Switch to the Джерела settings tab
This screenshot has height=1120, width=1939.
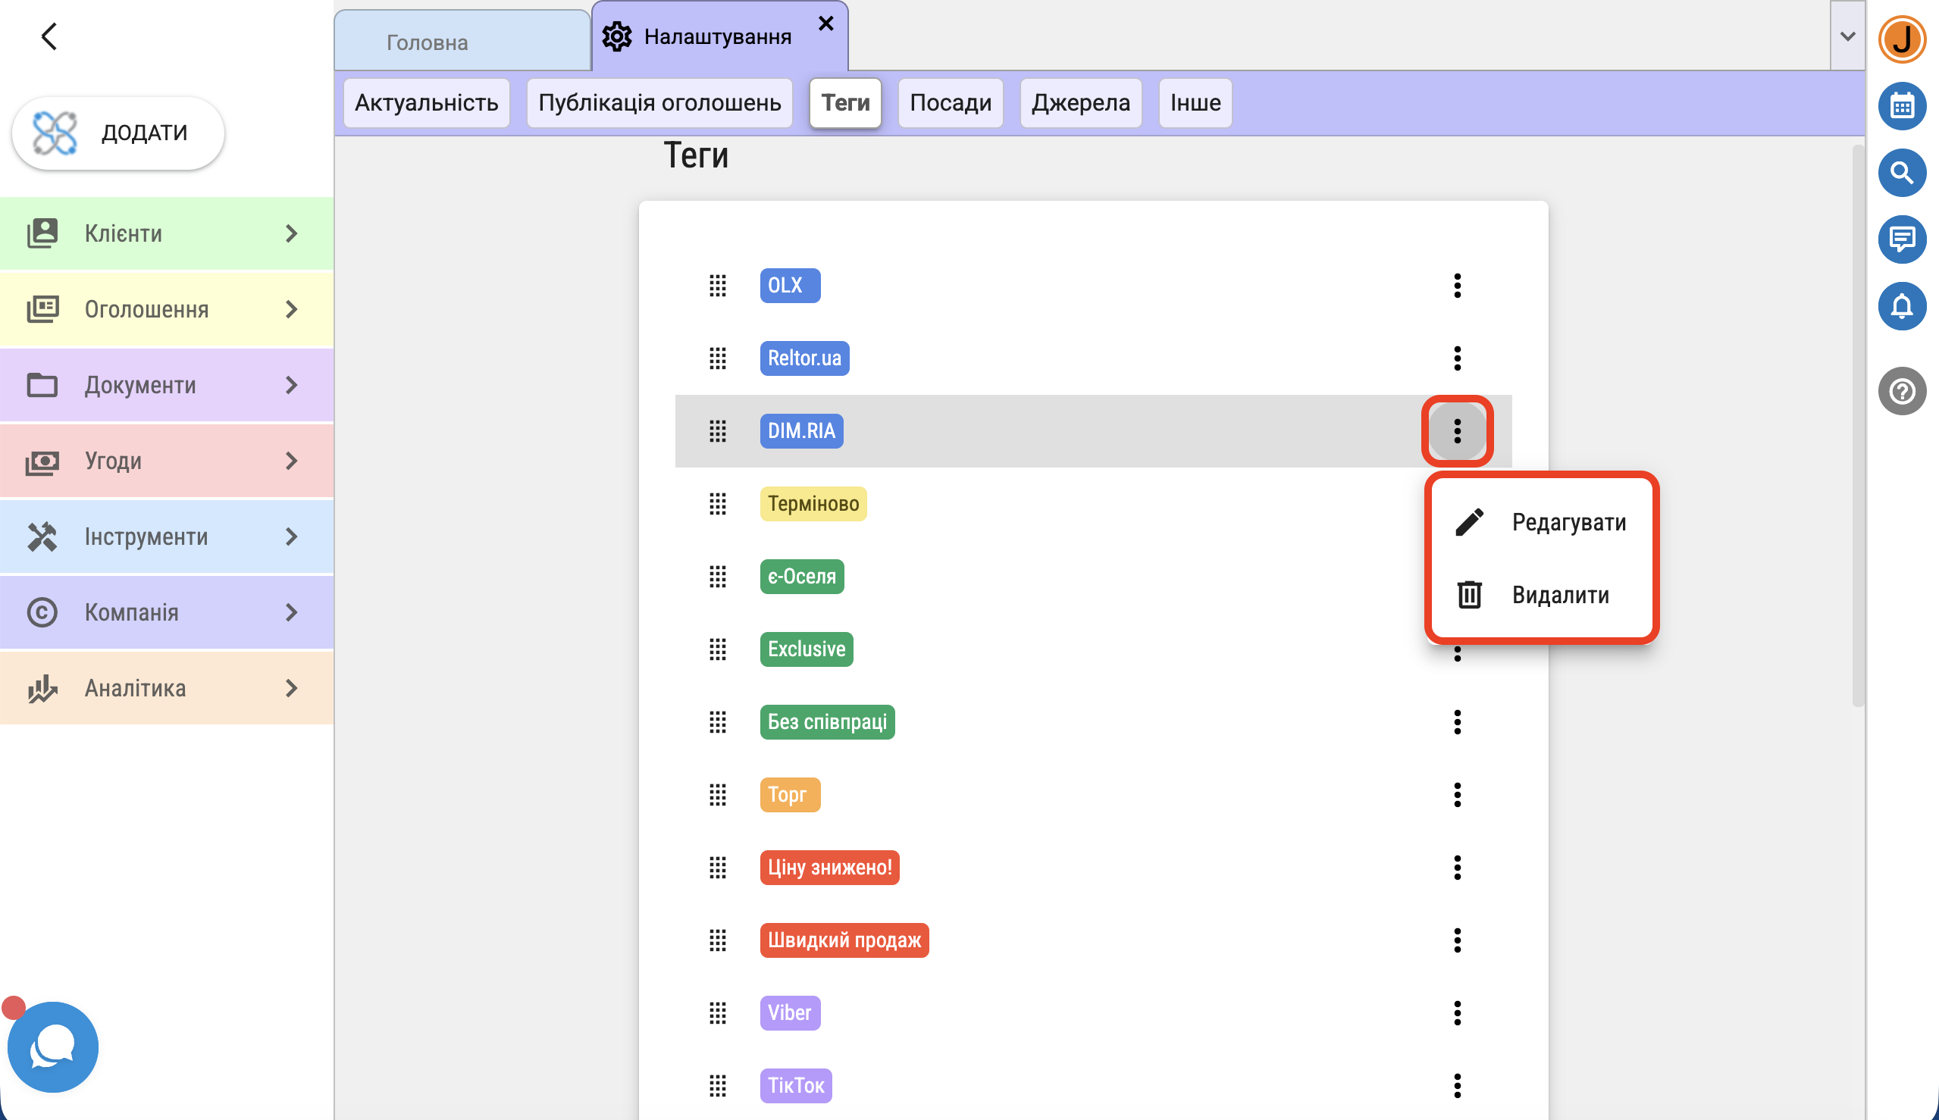(1079, 102)
